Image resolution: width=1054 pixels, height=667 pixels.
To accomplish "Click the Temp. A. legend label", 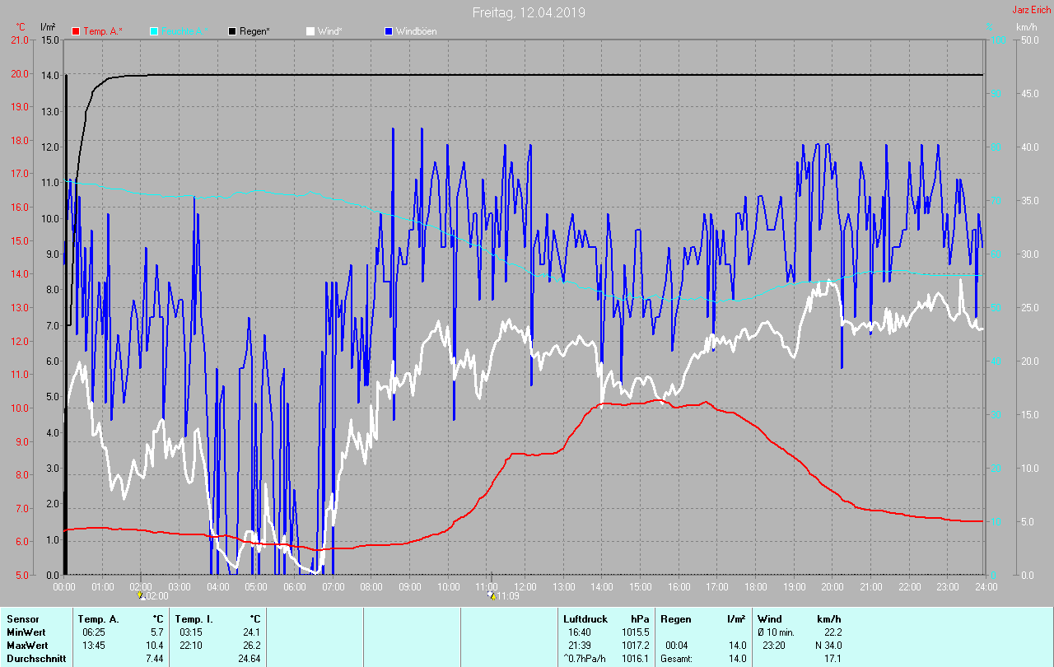I will pos(103,31).
